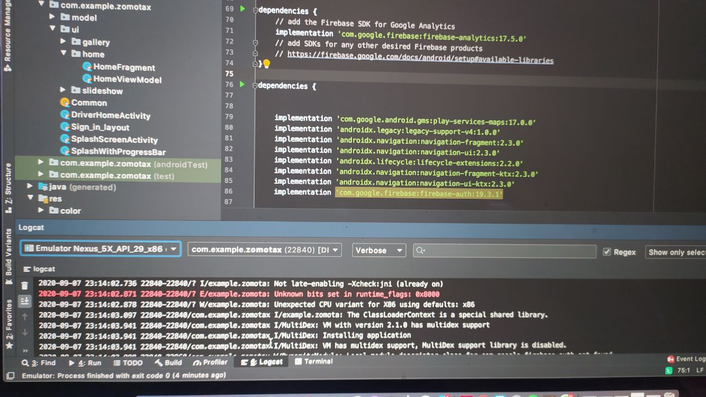Viewport: 706px width, 397px height.
Task: Collapse the res folder
Action: coord(30,198)
